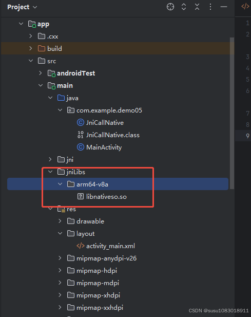251x317 pixels.
Task: Open Project panel options three-dot menu
Action: click(x=210, y=7)
